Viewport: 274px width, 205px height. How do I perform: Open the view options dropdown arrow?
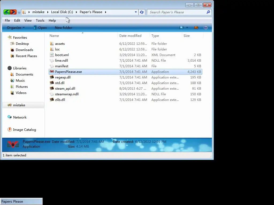click(x=187, y=27)
